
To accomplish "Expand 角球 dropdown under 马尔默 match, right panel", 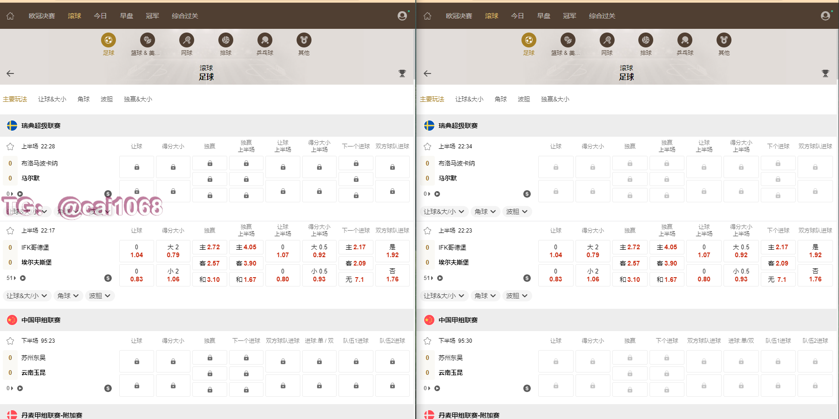I will (485, 212).
